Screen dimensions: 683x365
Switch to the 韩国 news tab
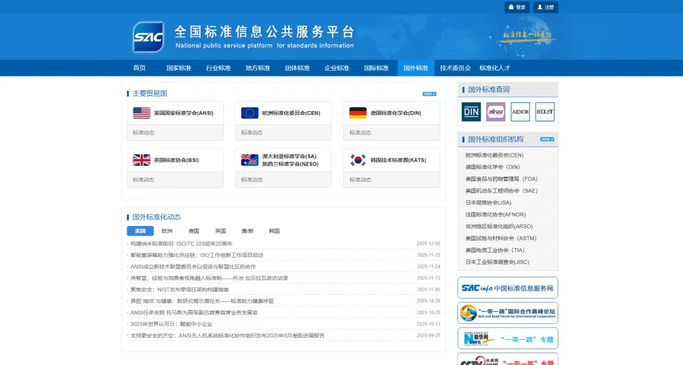coord(274,231)
